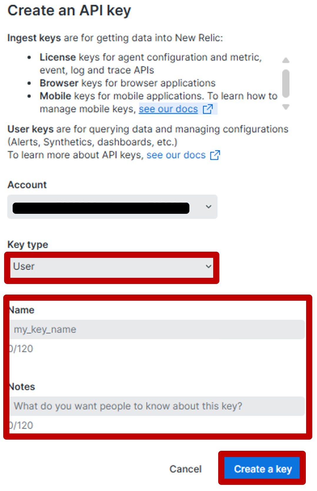
Task: Click the chevron arrow in Key type selector
Action: click(x=208, y=266)
